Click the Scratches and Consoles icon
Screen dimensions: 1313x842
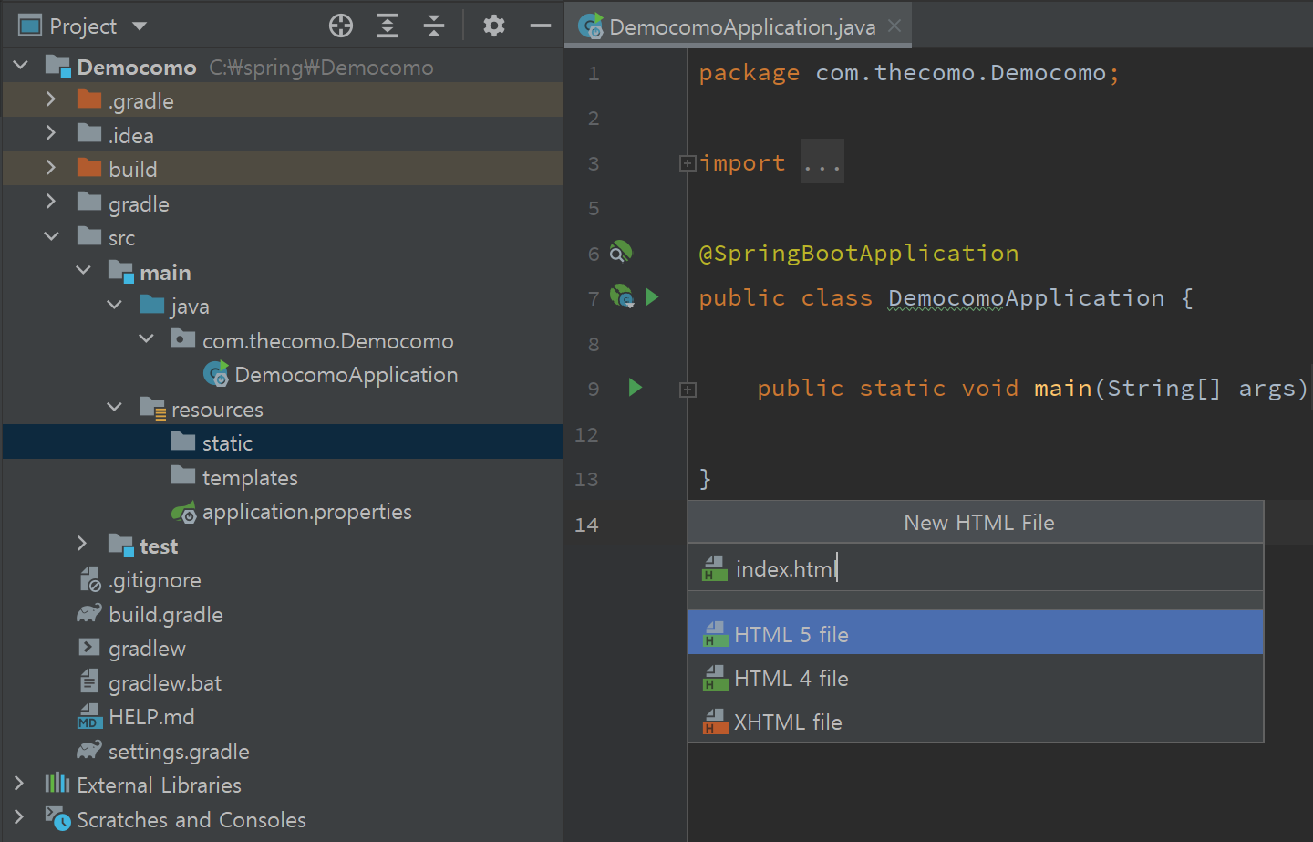click(57, 819)
